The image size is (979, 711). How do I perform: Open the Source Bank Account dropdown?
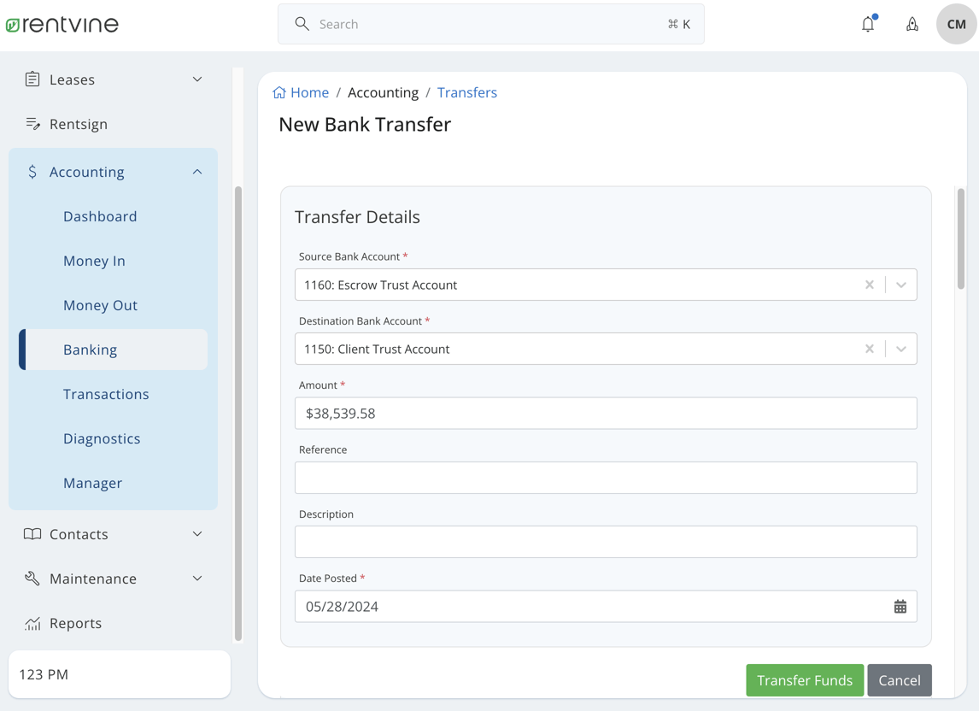[x=900, y=285]
